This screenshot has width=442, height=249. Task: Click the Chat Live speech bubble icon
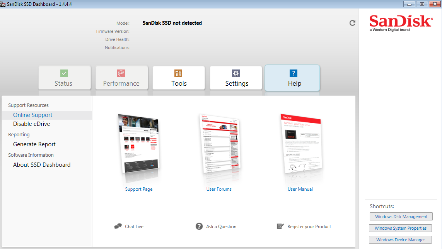coord(118,227)
